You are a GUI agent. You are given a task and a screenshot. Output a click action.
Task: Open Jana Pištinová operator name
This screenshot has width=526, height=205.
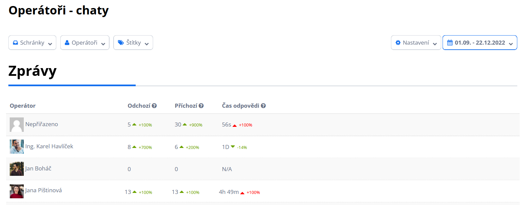(43, 190)
